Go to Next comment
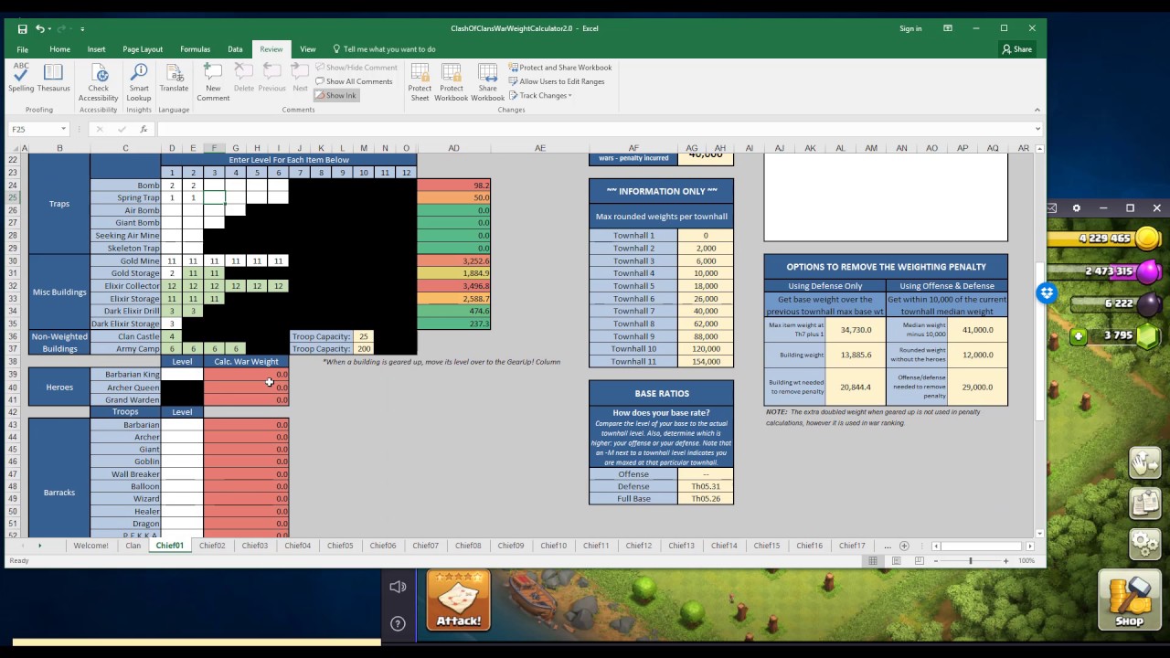1170x658 pixels. [300, 79]
